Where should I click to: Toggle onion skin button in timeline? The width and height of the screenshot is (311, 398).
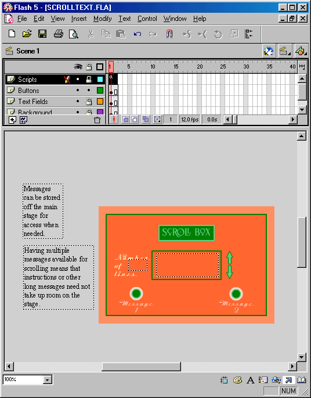pos(125,119)
